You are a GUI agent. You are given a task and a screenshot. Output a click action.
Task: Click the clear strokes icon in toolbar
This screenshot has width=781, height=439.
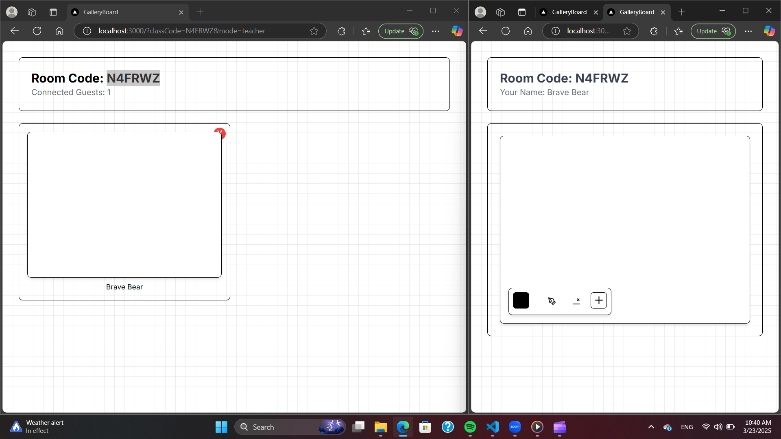pyautogui.click(x=576, y=301)
